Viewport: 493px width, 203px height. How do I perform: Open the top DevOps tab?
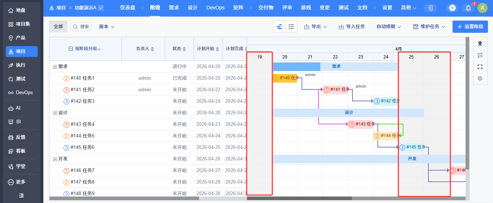[215, 8]
